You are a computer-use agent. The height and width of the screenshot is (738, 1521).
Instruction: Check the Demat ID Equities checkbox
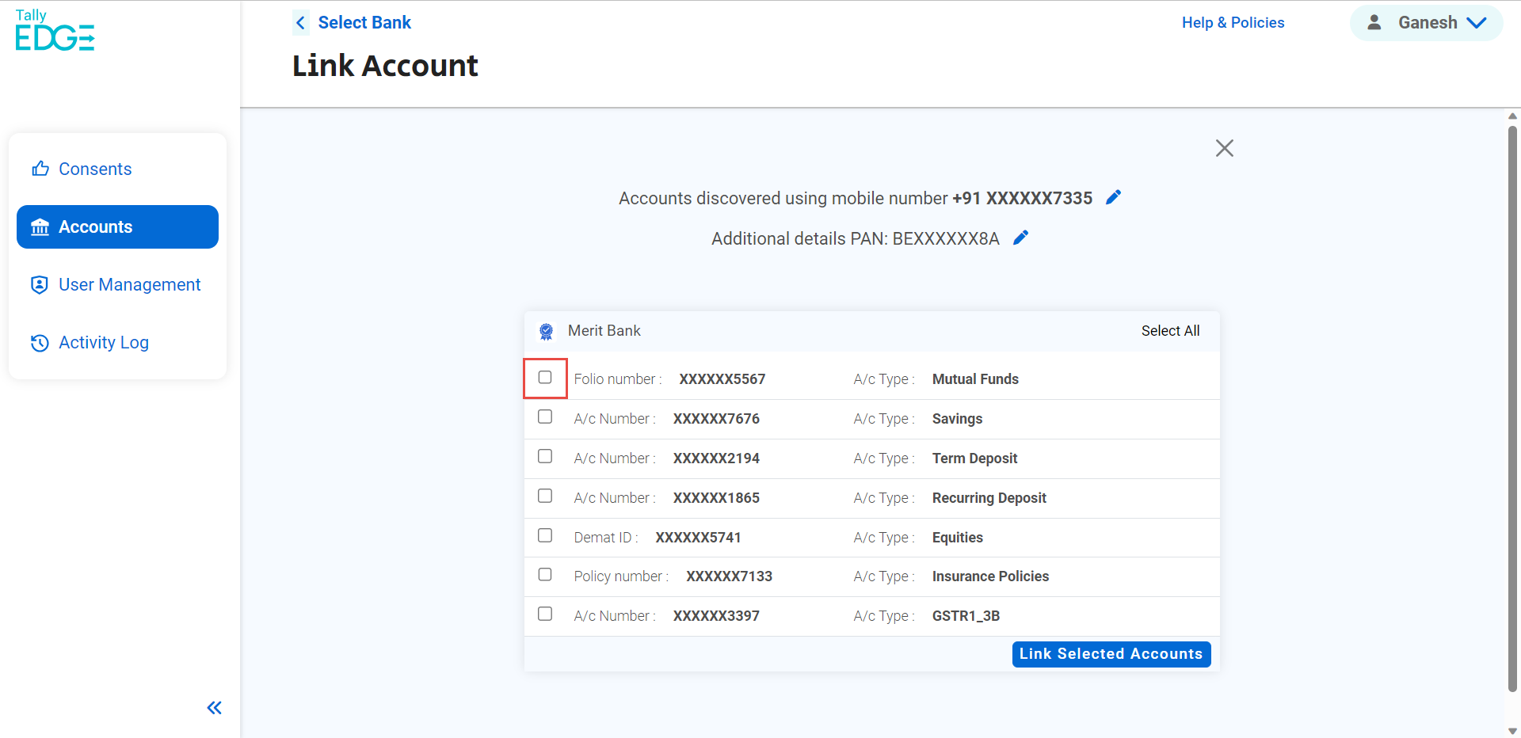click(544, 535)
